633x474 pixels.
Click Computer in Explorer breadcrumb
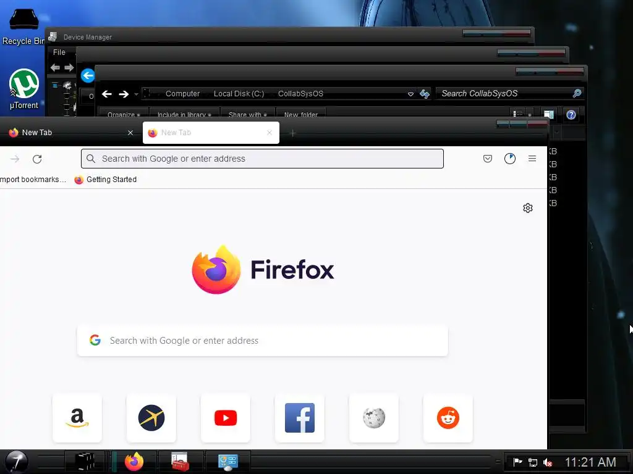pos(182,94)
